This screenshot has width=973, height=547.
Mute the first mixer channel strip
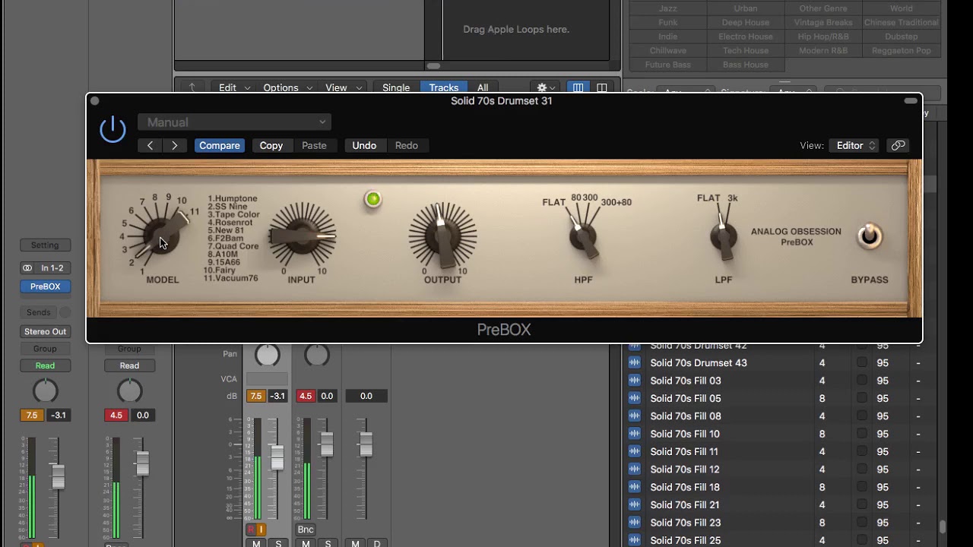click(x=256, y=544)
